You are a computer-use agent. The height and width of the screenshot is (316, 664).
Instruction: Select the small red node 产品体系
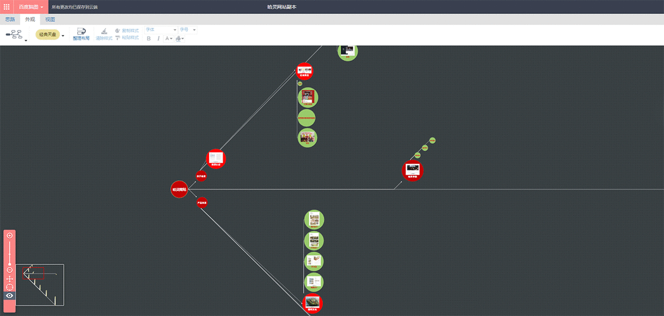pyautogui.click(x=202, y=203)
